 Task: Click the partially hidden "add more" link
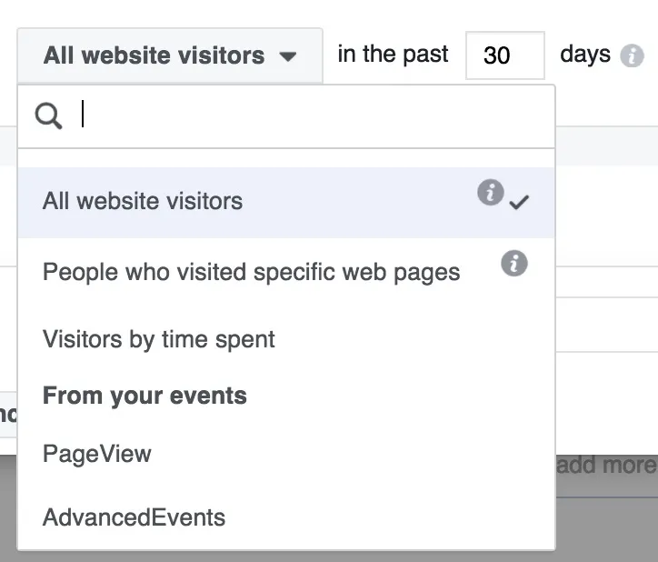tap(606, 465)
